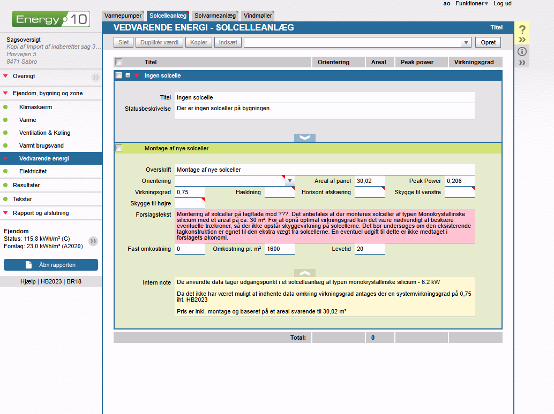Tick the select-all checkbox in table header

119,62
